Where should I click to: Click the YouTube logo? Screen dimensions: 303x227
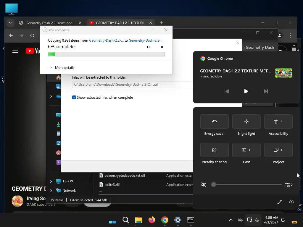[33, 51]
